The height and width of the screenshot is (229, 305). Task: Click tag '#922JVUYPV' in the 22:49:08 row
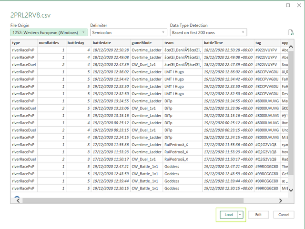[x=267, y=57]
